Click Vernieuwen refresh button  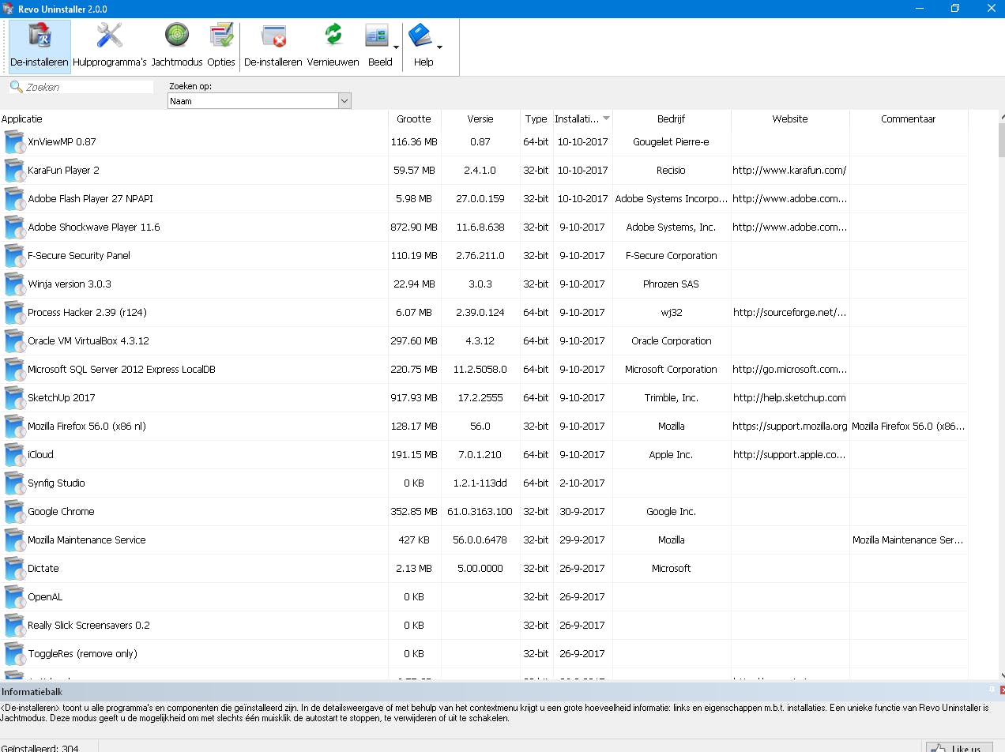click(x=333, y=46)
